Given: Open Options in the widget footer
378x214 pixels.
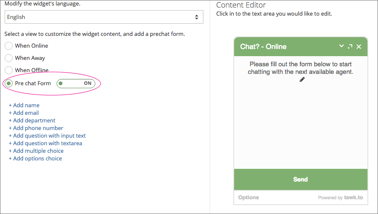Looking at the screenshot, I should [x=248, y=198].
